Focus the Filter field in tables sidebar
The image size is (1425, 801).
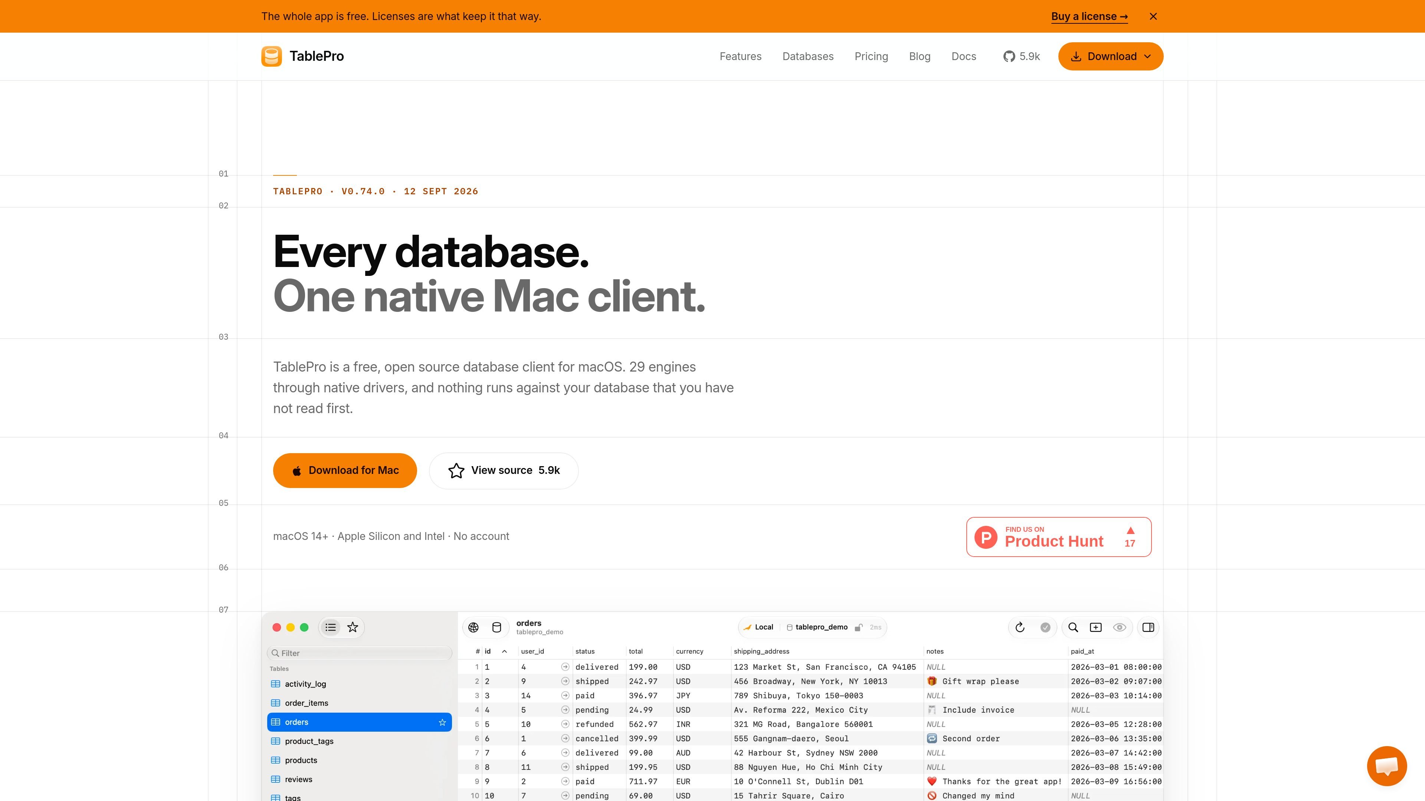[x=360, y=653]
